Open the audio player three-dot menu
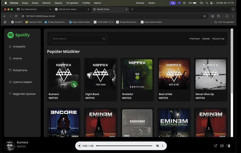The height and width of the screenshot is (153, 241). tap(162, 146)
